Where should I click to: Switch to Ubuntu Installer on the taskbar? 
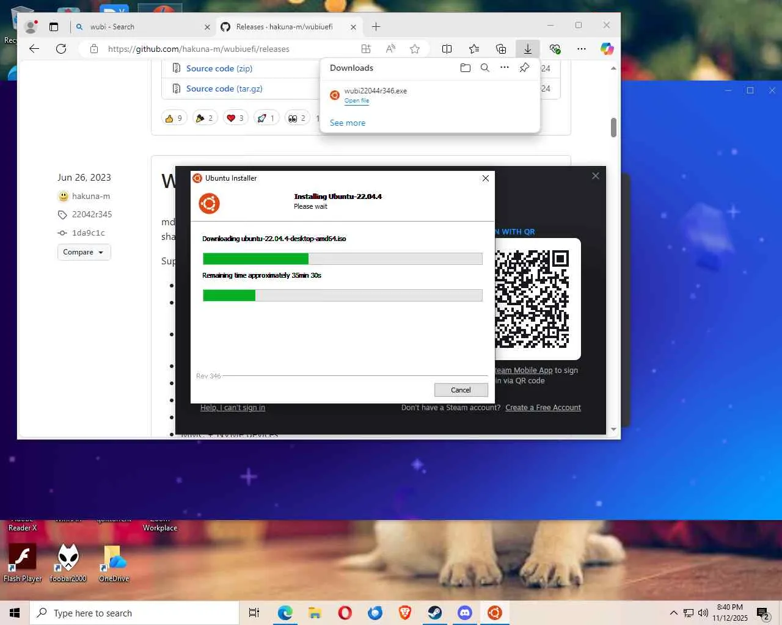[x=494, y=613]
